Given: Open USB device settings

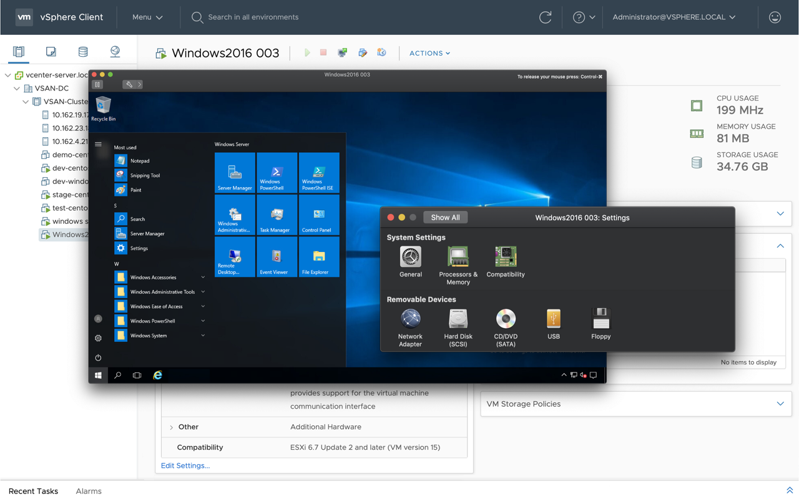Looking at the screenshot, I should click(x=554, y=324).
